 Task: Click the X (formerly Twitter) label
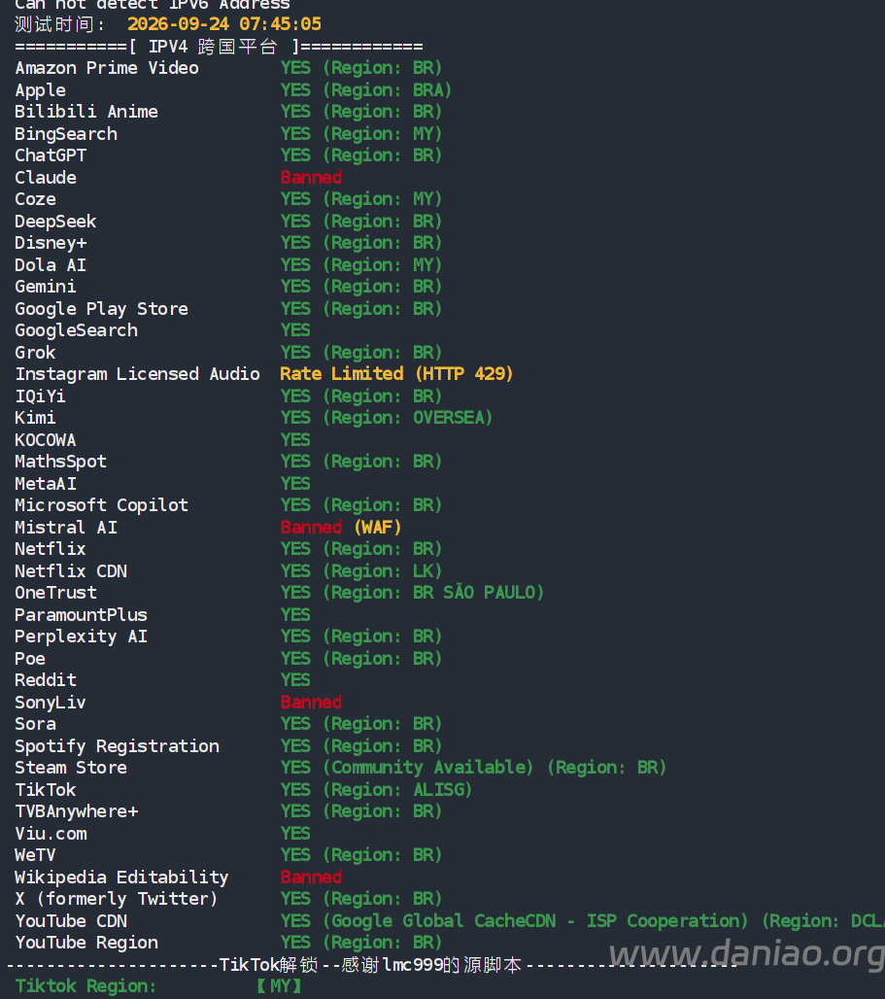(117, 898)
